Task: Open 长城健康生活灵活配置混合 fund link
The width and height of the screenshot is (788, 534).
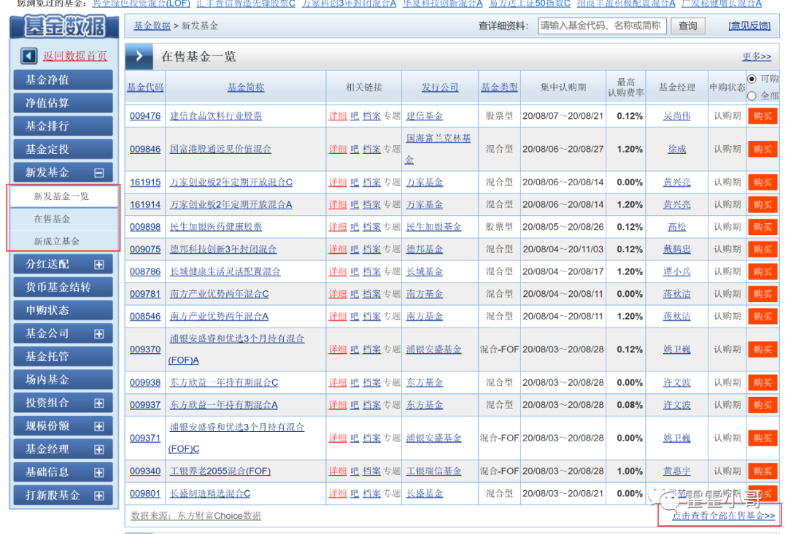Action: click(225, 272)
